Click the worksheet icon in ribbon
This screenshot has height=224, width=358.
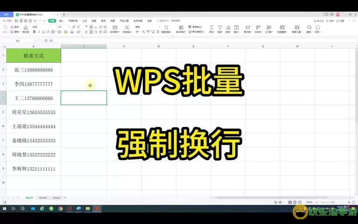point(269,28)
